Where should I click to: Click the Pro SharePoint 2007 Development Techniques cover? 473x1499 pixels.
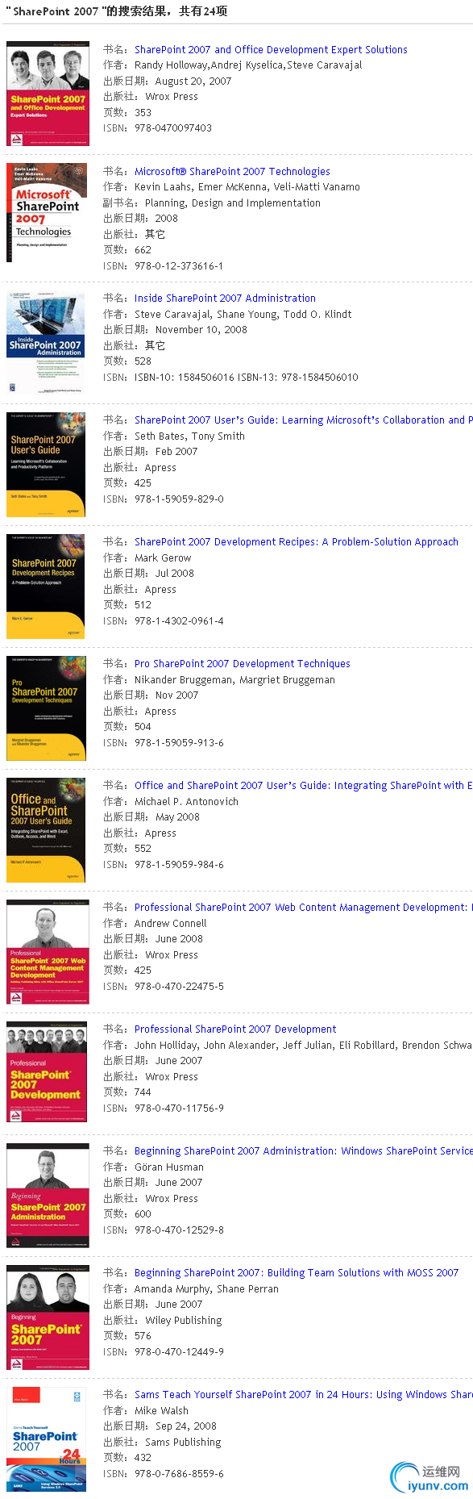pos(46,708)
